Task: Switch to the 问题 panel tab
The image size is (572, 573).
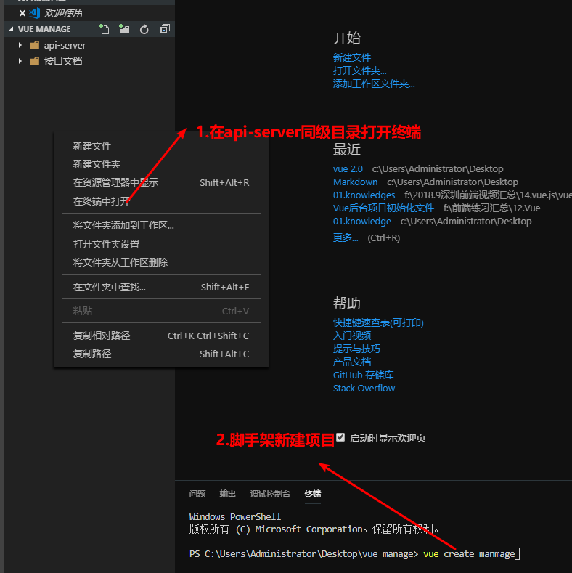Action: [x=197, y=494]
